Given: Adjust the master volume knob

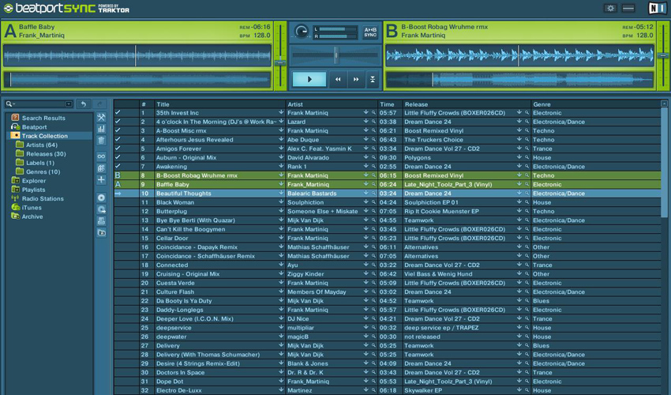Looking at the screenshot, I should pos(302,32).
